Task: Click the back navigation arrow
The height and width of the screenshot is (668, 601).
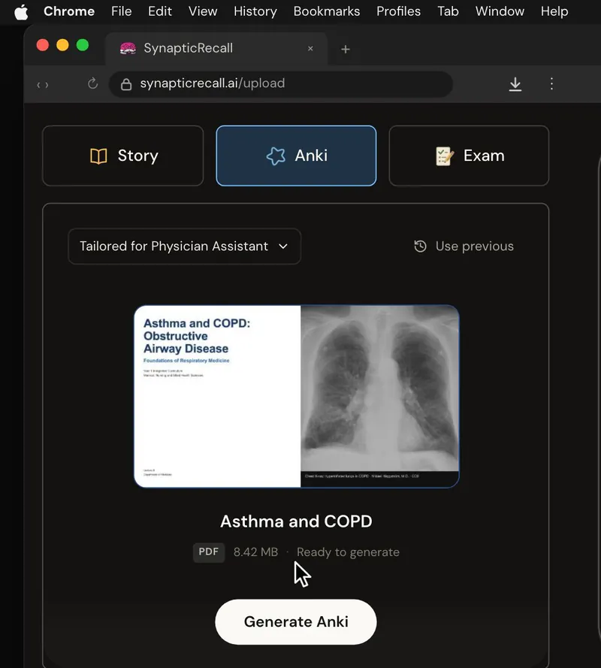Action: 38,85
